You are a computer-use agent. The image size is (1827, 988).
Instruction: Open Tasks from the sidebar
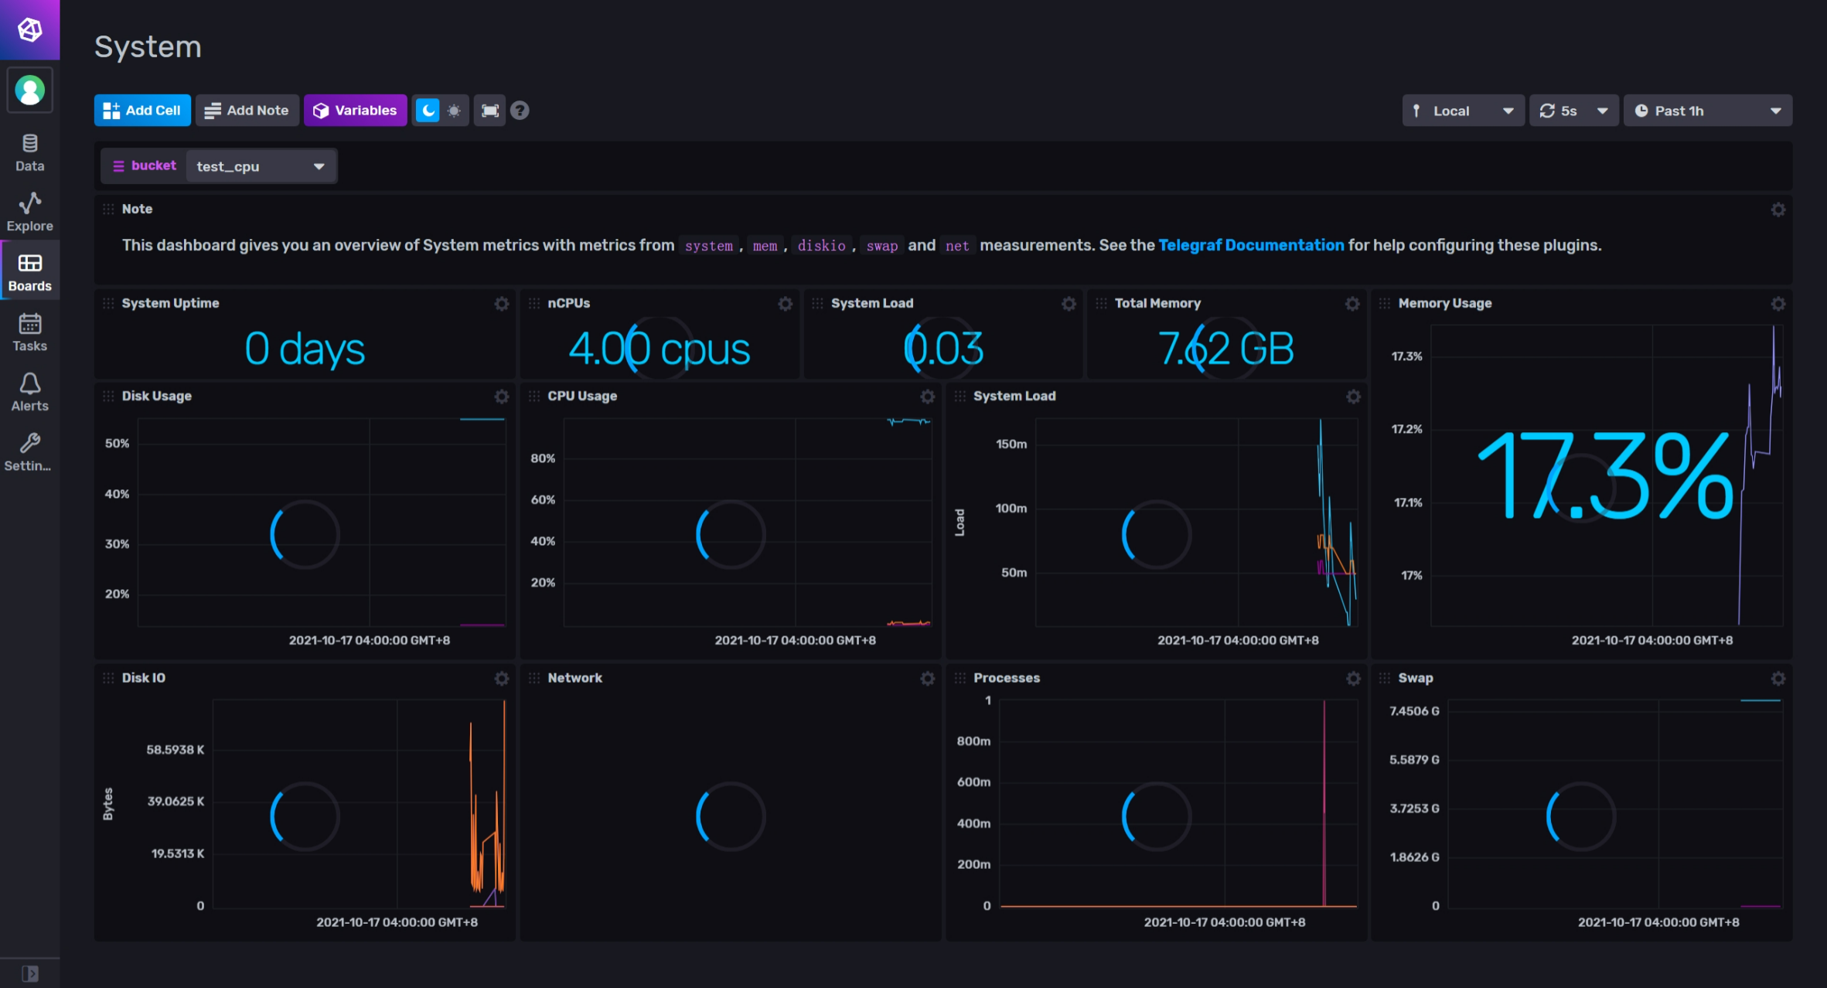tap(29, 333)
